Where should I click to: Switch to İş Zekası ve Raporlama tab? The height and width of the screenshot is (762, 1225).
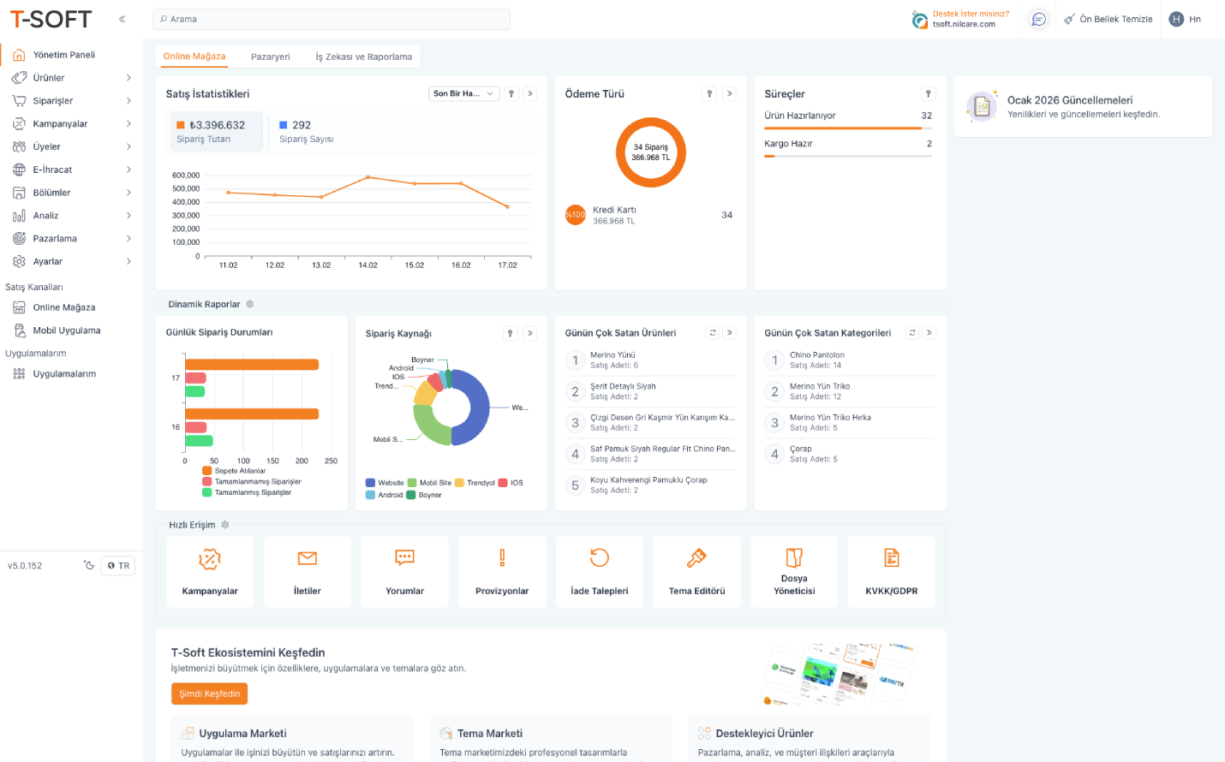(x=364, y=57)
